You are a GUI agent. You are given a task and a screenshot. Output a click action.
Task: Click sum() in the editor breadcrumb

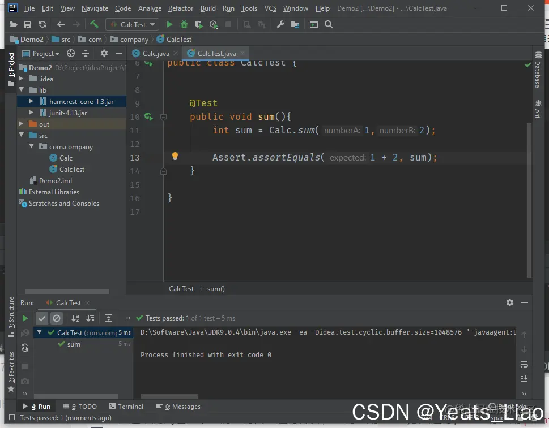[x=216, y=289]
